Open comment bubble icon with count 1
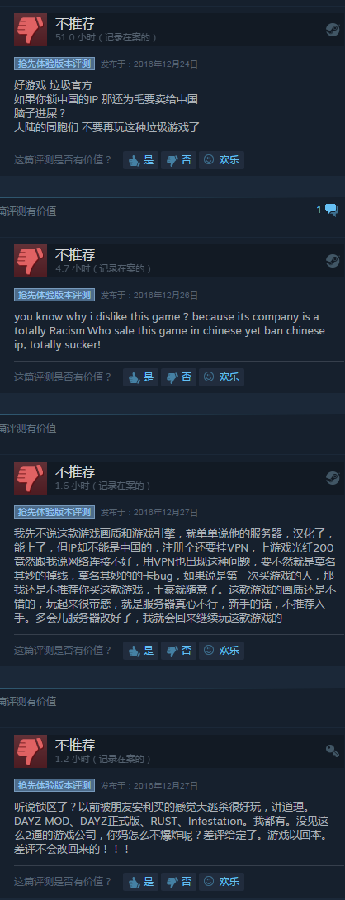Screen dimensions: 345x900 click(327, 210)
